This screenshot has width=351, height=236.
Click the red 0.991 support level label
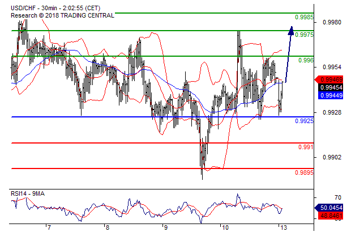[x=306, y=147]
